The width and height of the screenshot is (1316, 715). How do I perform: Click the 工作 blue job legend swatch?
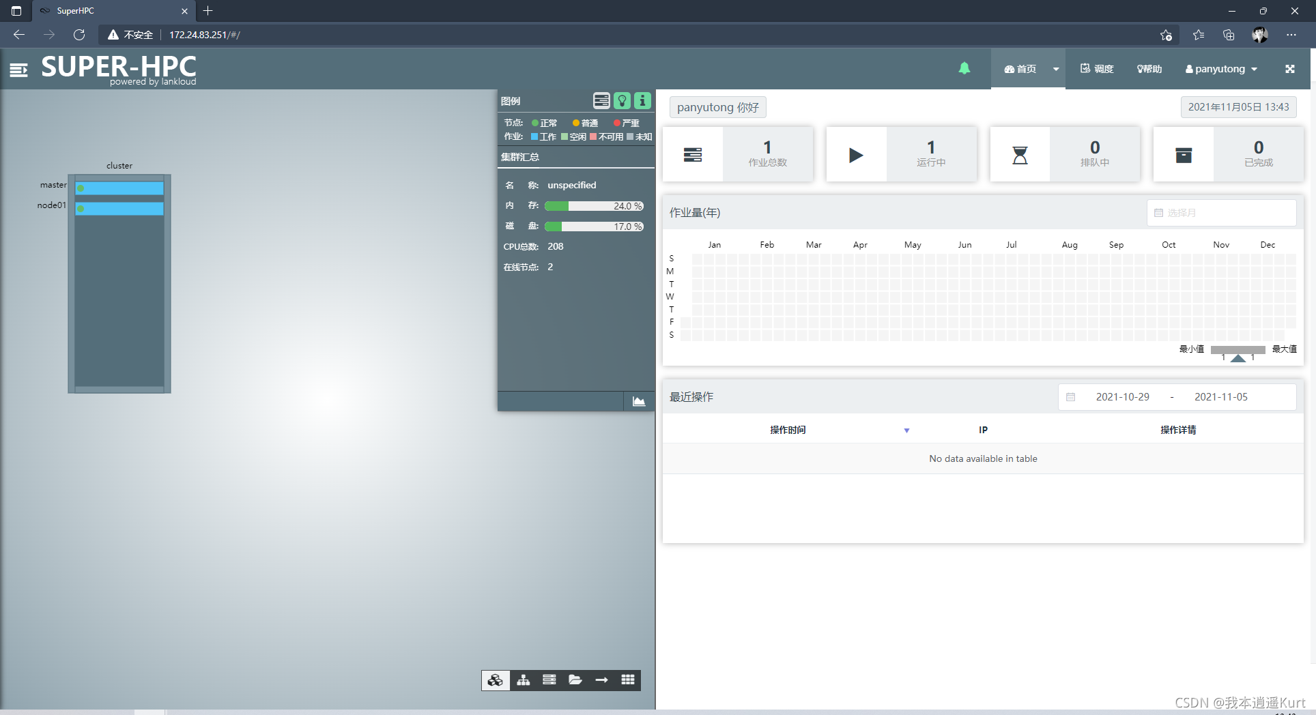point(534,137)
